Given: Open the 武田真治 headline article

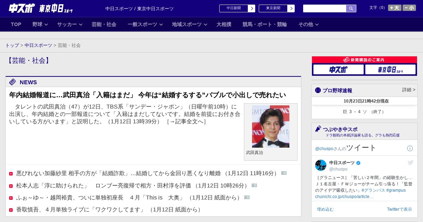Looking at the screenshot, I should [x=147, y=95].
